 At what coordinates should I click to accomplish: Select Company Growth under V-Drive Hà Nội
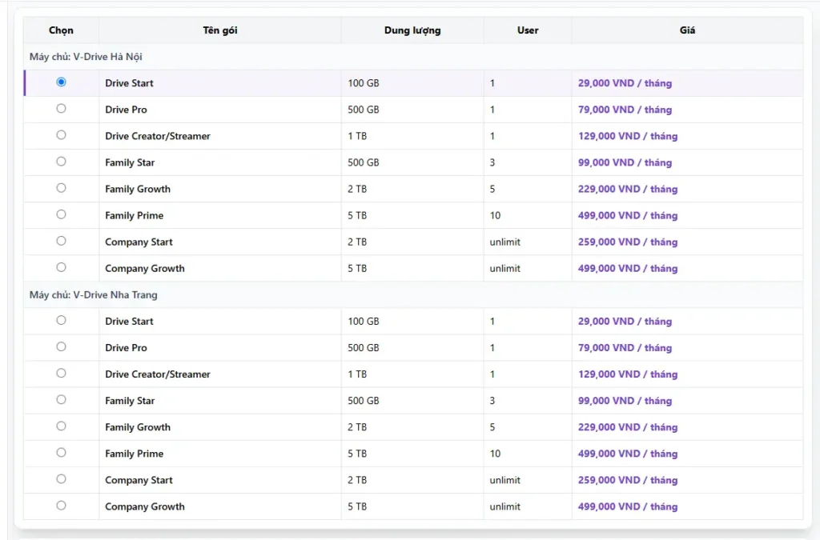click(61, 267)
